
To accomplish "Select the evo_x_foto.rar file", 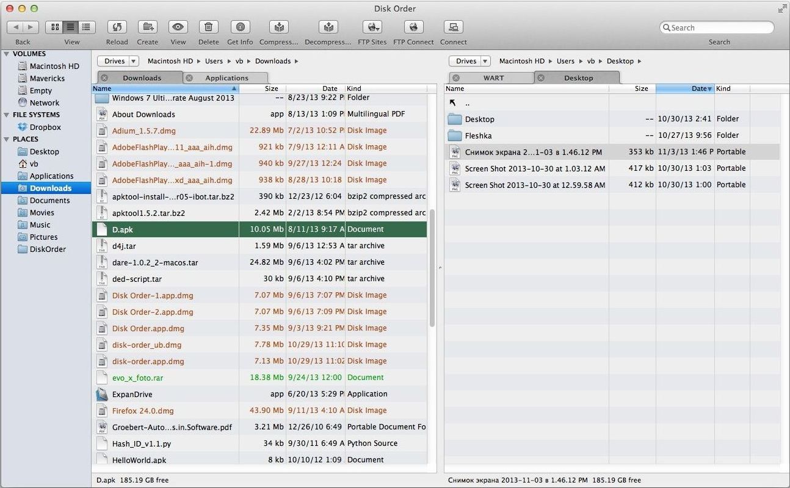I will click(259, 378).
